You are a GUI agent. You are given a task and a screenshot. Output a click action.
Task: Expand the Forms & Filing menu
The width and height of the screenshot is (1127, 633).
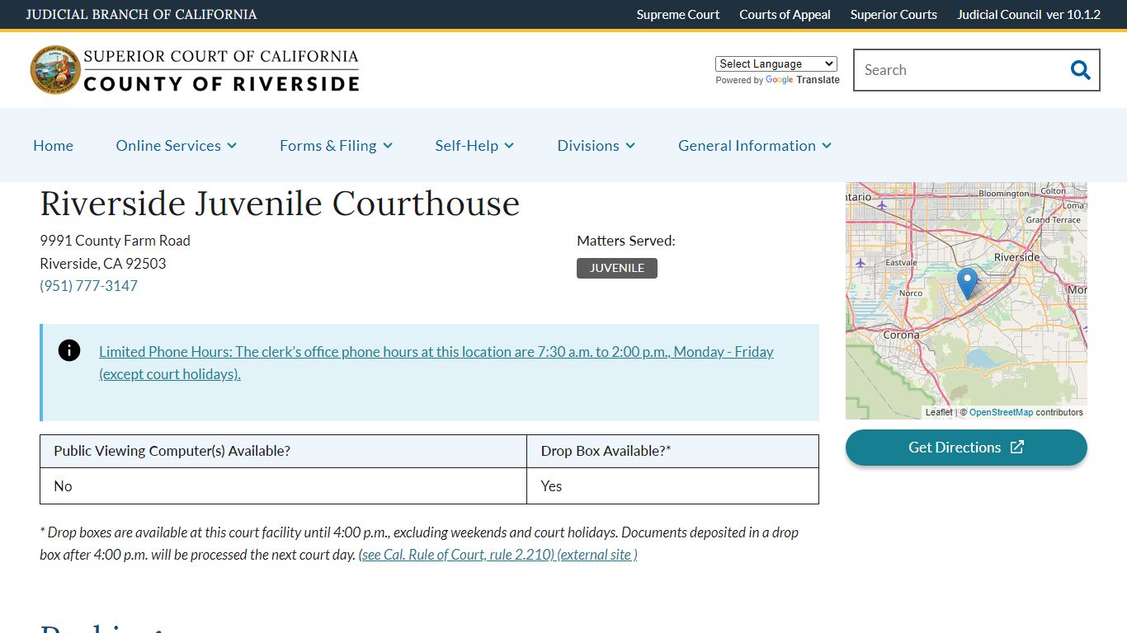click(336, 145)
